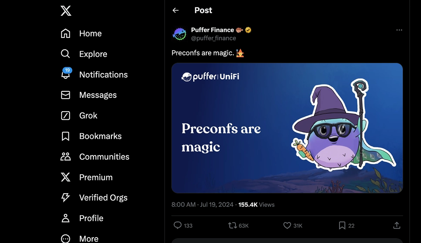Open Explore with the magnifier icon
Image resolution: width=421 pixels, height=243 pixels.
tap(84, 54)
